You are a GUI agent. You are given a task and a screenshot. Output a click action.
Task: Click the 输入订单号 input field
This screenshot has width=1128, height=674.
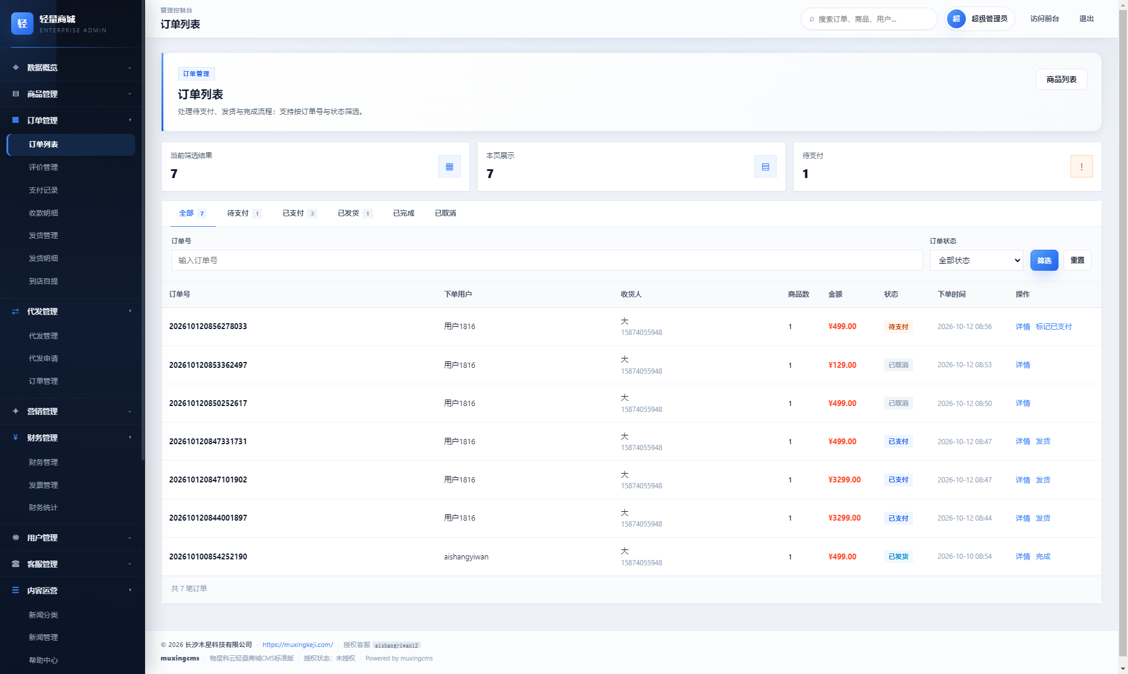click(547, 260)
